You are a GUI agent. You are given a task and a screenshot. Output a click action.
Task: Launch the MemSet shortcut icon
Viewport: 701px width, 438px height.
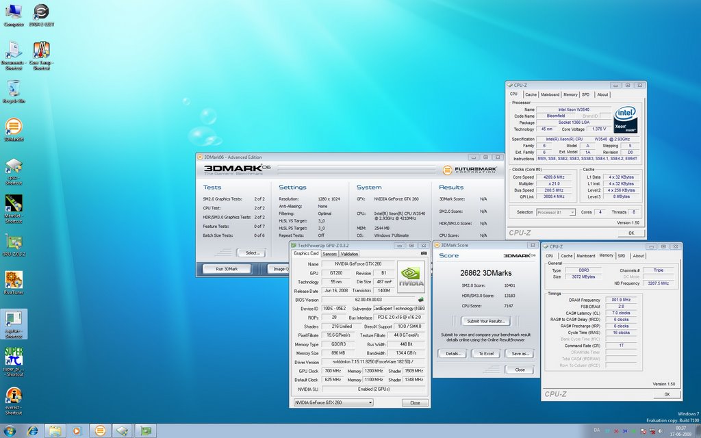[14, 209]
